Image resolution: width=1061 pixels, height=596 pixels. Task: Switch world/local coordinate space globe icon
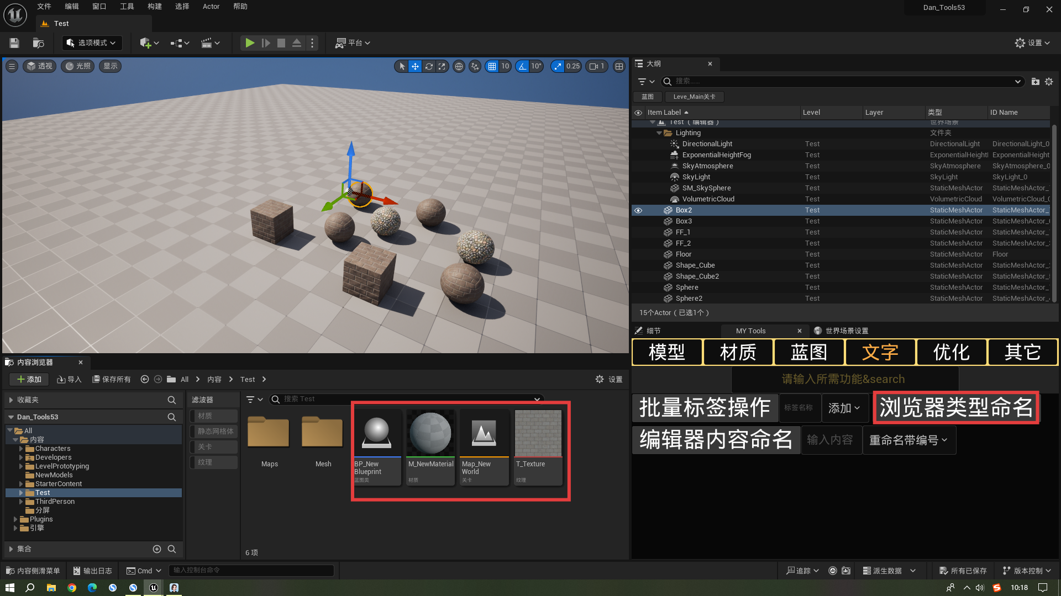[459, 66]
